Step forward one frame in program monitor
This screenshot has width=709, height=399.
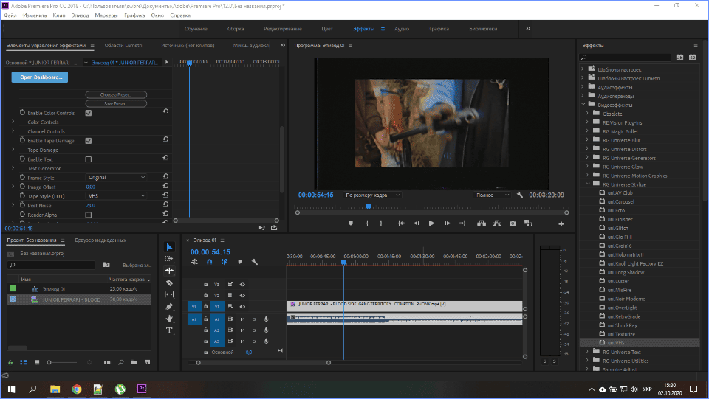448,223
